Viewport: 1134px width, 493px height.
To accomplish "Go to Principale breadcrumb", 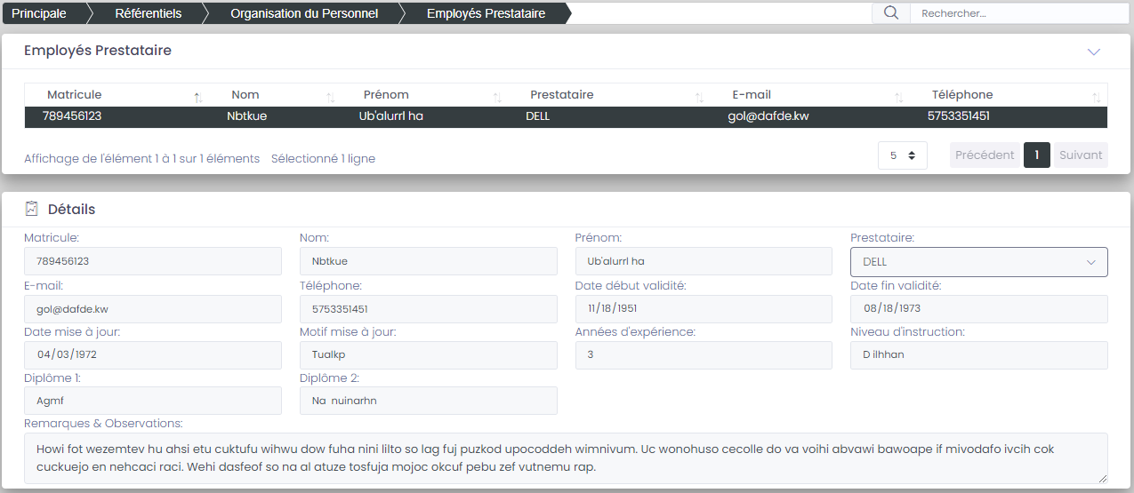I will point(39,13).
